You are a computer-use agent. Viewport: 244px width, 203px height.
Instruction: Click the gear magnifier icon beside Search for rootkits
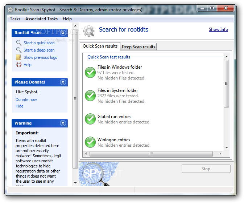pyautogui.click(x=89, y=31)
